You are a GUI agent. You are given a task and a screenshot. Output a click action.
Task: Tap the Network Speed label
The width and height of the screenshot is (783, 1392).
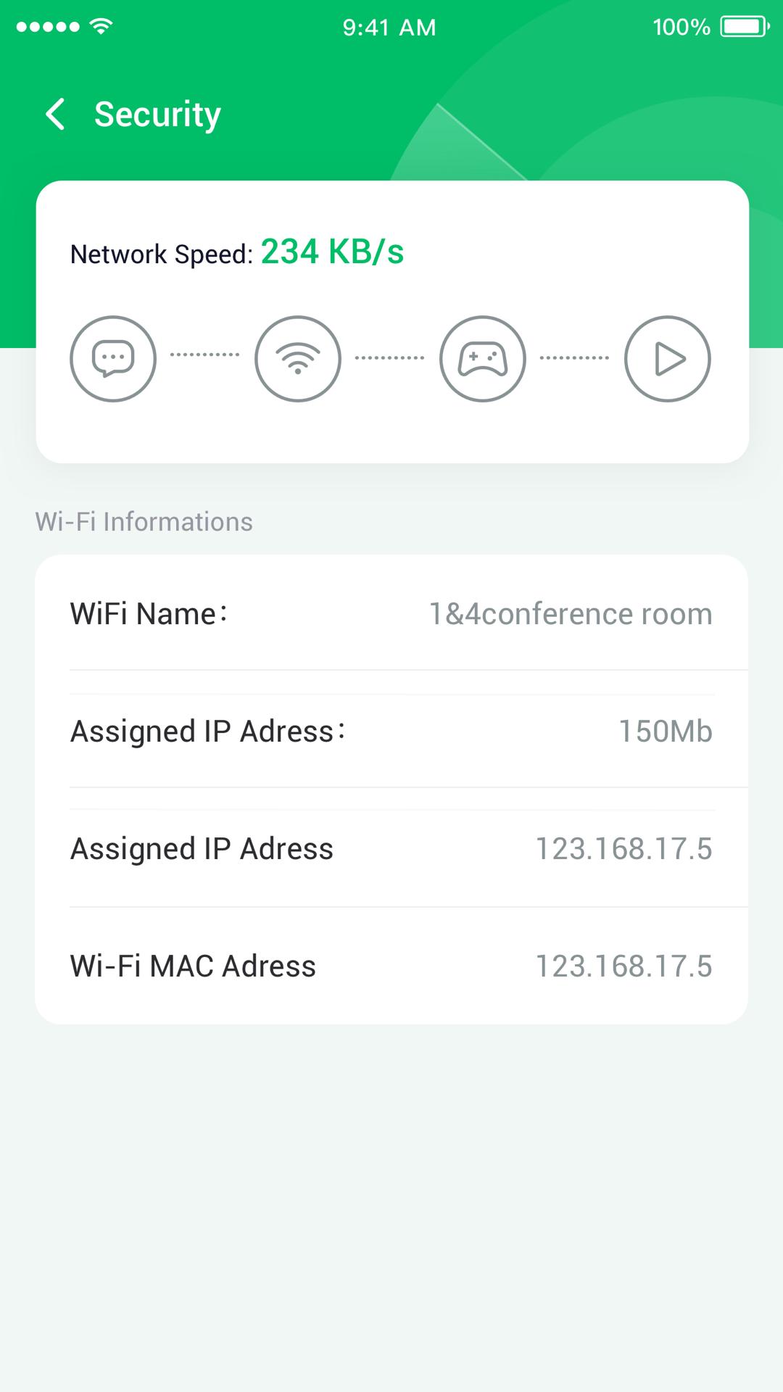(x=161, y=254)
